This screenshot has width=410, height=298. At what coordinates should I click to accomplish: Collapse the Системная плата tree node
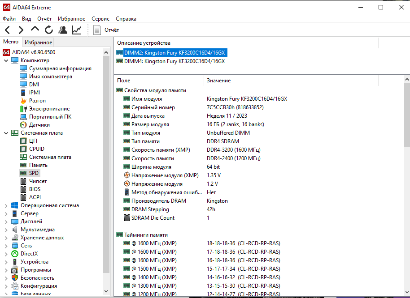[6, 133]
